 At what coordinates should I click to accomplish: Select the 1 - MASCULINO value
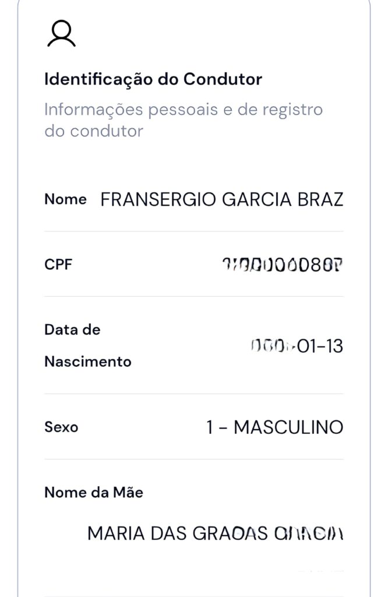coord(274,427)
